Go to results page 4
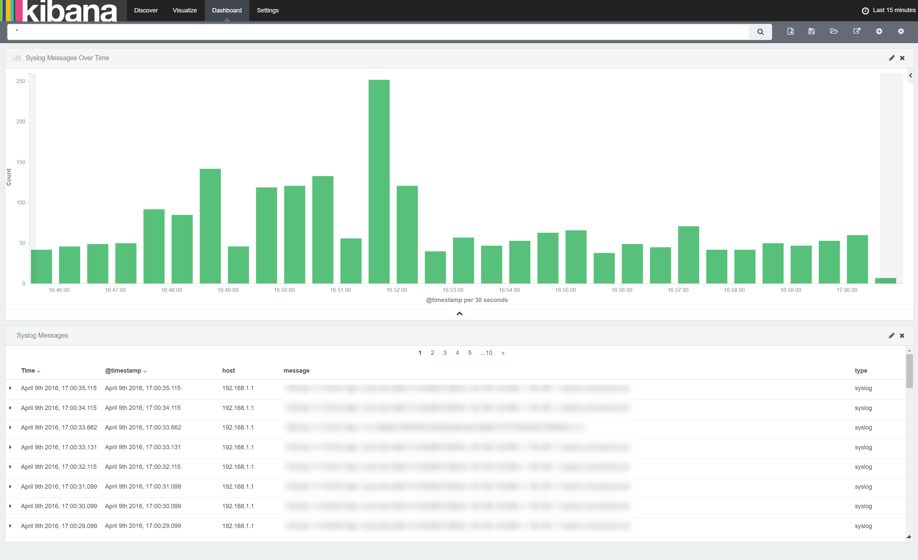918x560 pixels. (457, 353)
